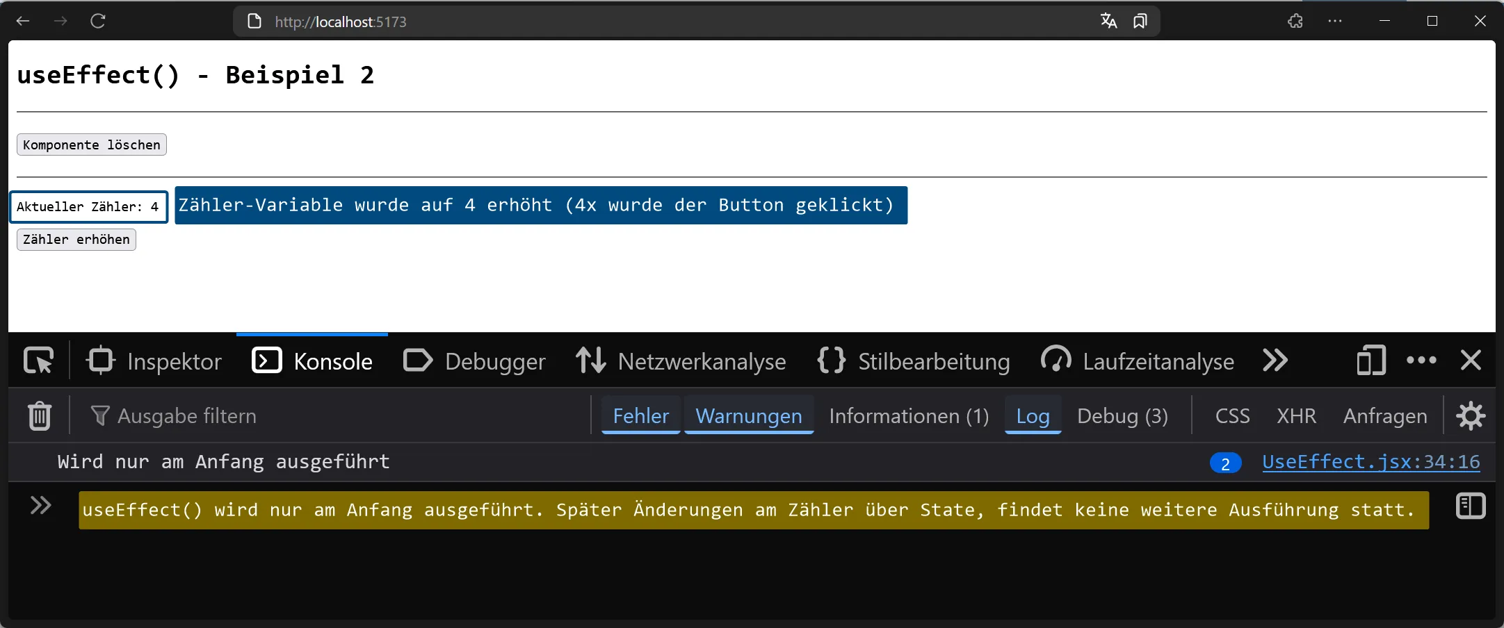Screen dimensions: 1504x628
Task: Switch to the Konsole tab
Action: (x=312, y=361)
